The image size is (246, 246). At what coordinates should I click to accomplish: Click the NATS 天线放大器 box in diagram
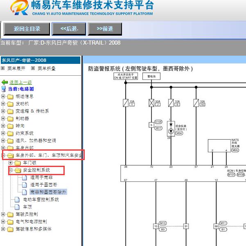(219, 146)
